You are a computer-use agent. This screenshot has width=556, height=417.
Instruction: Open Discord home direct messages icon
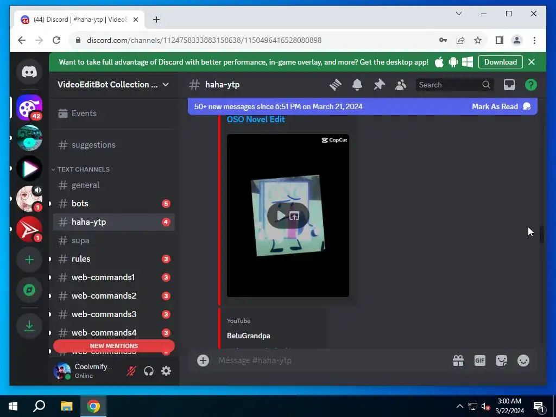(29, 72)
